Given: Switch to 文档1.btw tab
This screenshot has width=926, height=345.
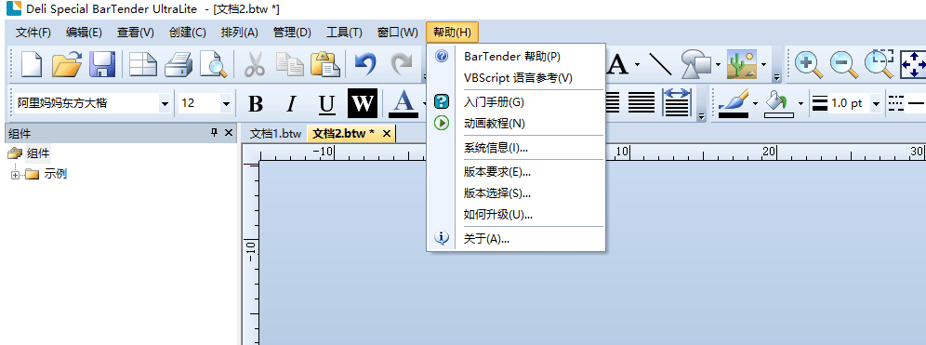Looking at the screenshot, I should 275,134.
